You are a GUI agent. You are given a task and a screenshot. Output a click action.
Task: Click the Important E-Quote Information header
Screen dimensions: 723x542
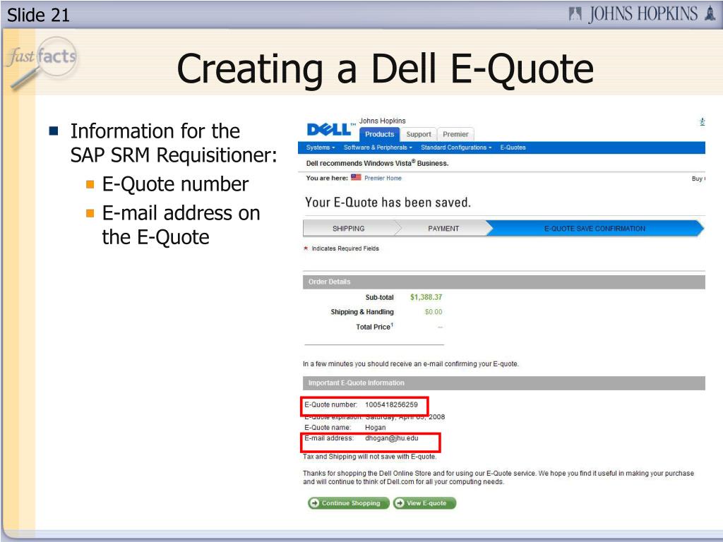[504, 383]
